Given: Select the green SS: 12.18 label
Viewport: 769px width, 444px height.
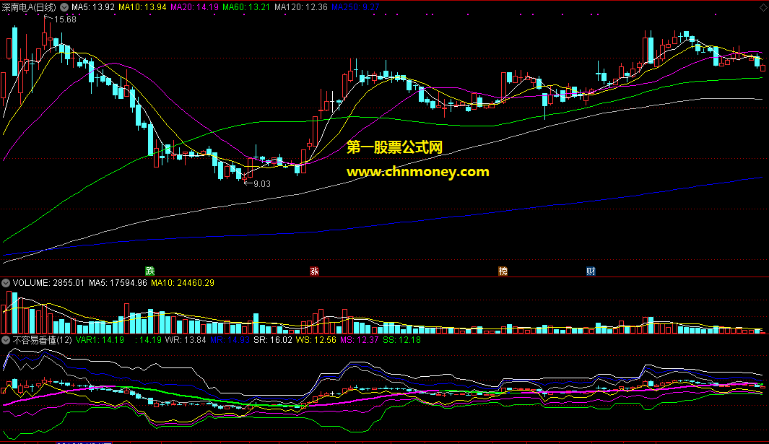Looking at the screenshot, I should [401, 340].
